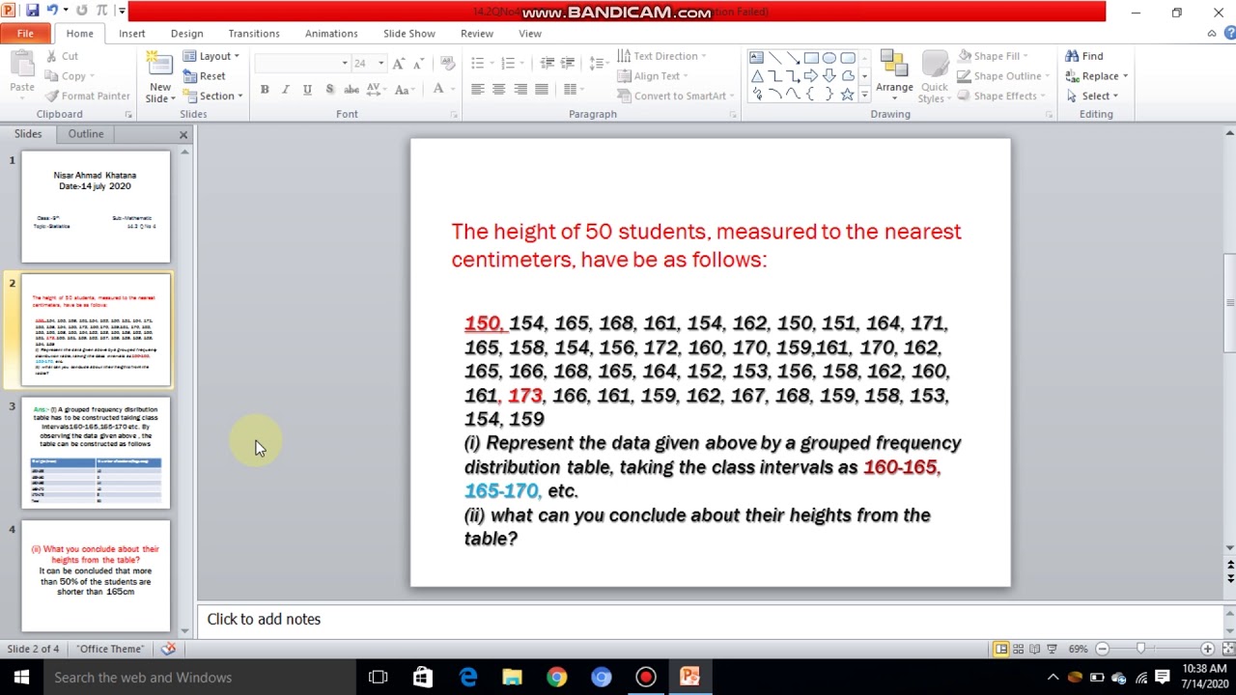The width and height of the screenshot is (1236, 695).
Task: Close the slides pane
Action: [183, 134]
